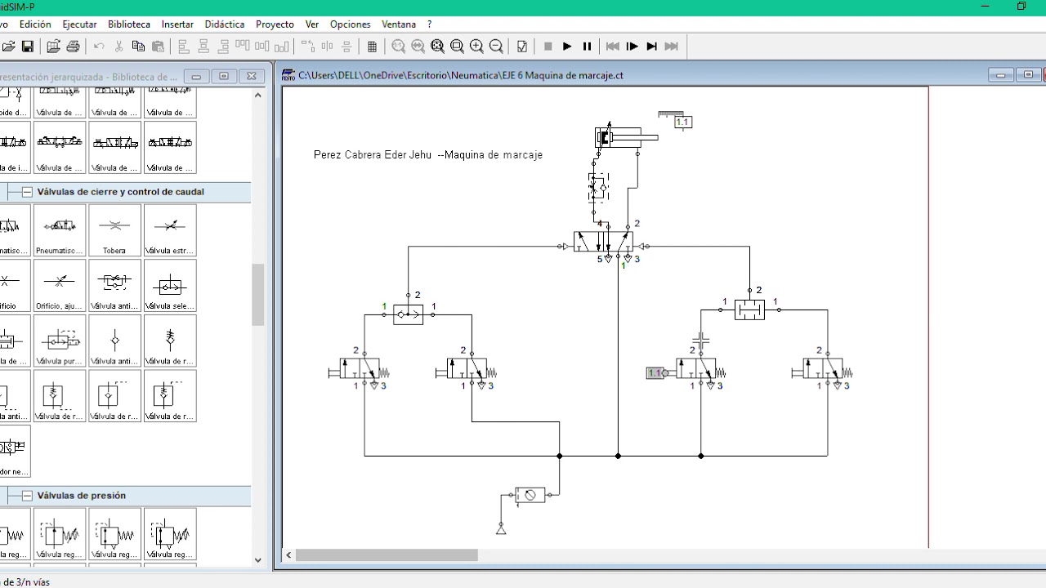1046x588 pixels.
Task: Click library panel scroll down arrow
Action: pos(258,560)
